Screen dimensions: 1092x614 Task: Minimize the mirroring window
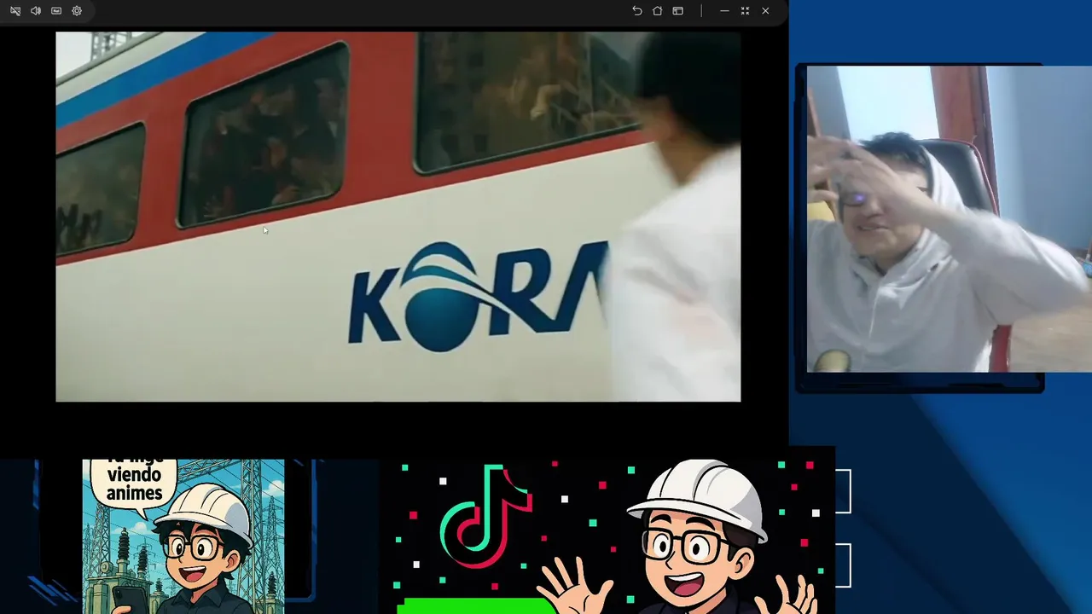click(724, 11)
